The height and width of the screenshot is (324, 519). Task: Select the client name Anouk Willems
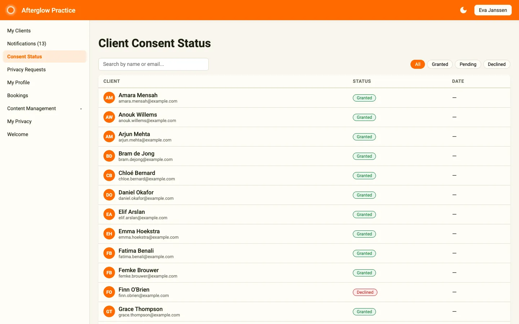(138, 114)
